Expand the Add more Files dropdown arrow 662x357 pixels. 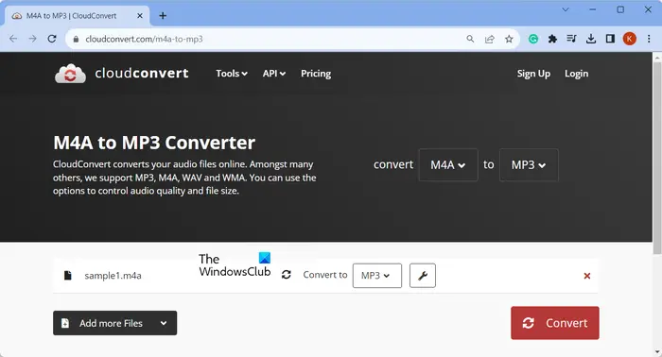[x=164, y=323]
